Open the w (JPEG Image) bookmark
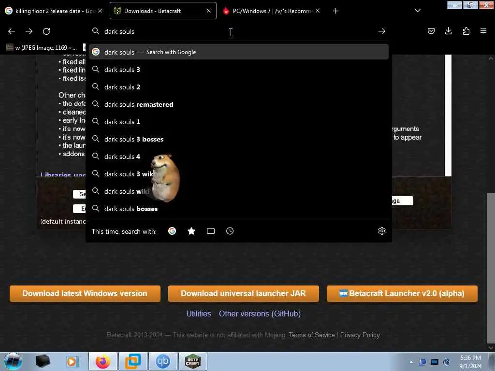 coord(42,48)
